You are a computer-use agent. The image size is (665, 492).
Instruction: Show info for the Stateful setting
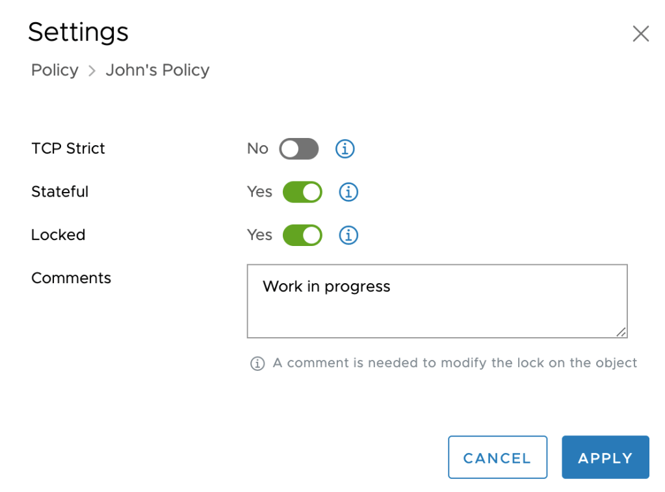(x=349, y=192)
